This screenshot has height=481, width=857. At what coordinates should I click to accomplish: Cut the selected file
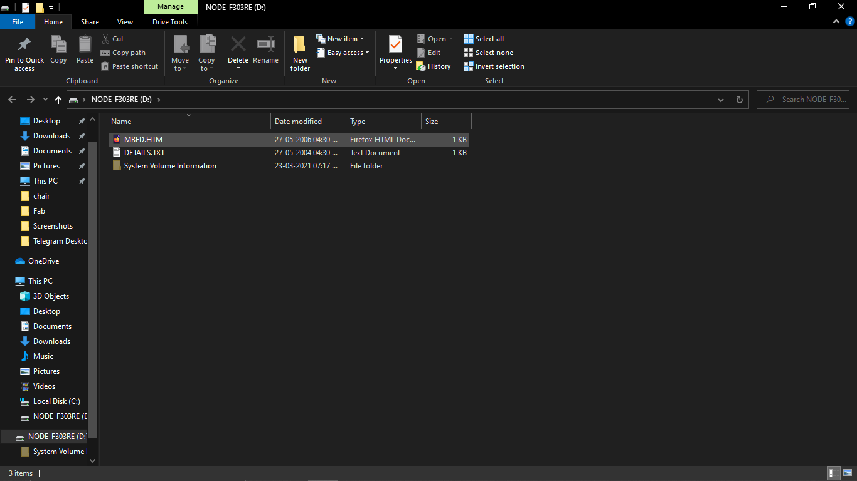pos(113,39)
